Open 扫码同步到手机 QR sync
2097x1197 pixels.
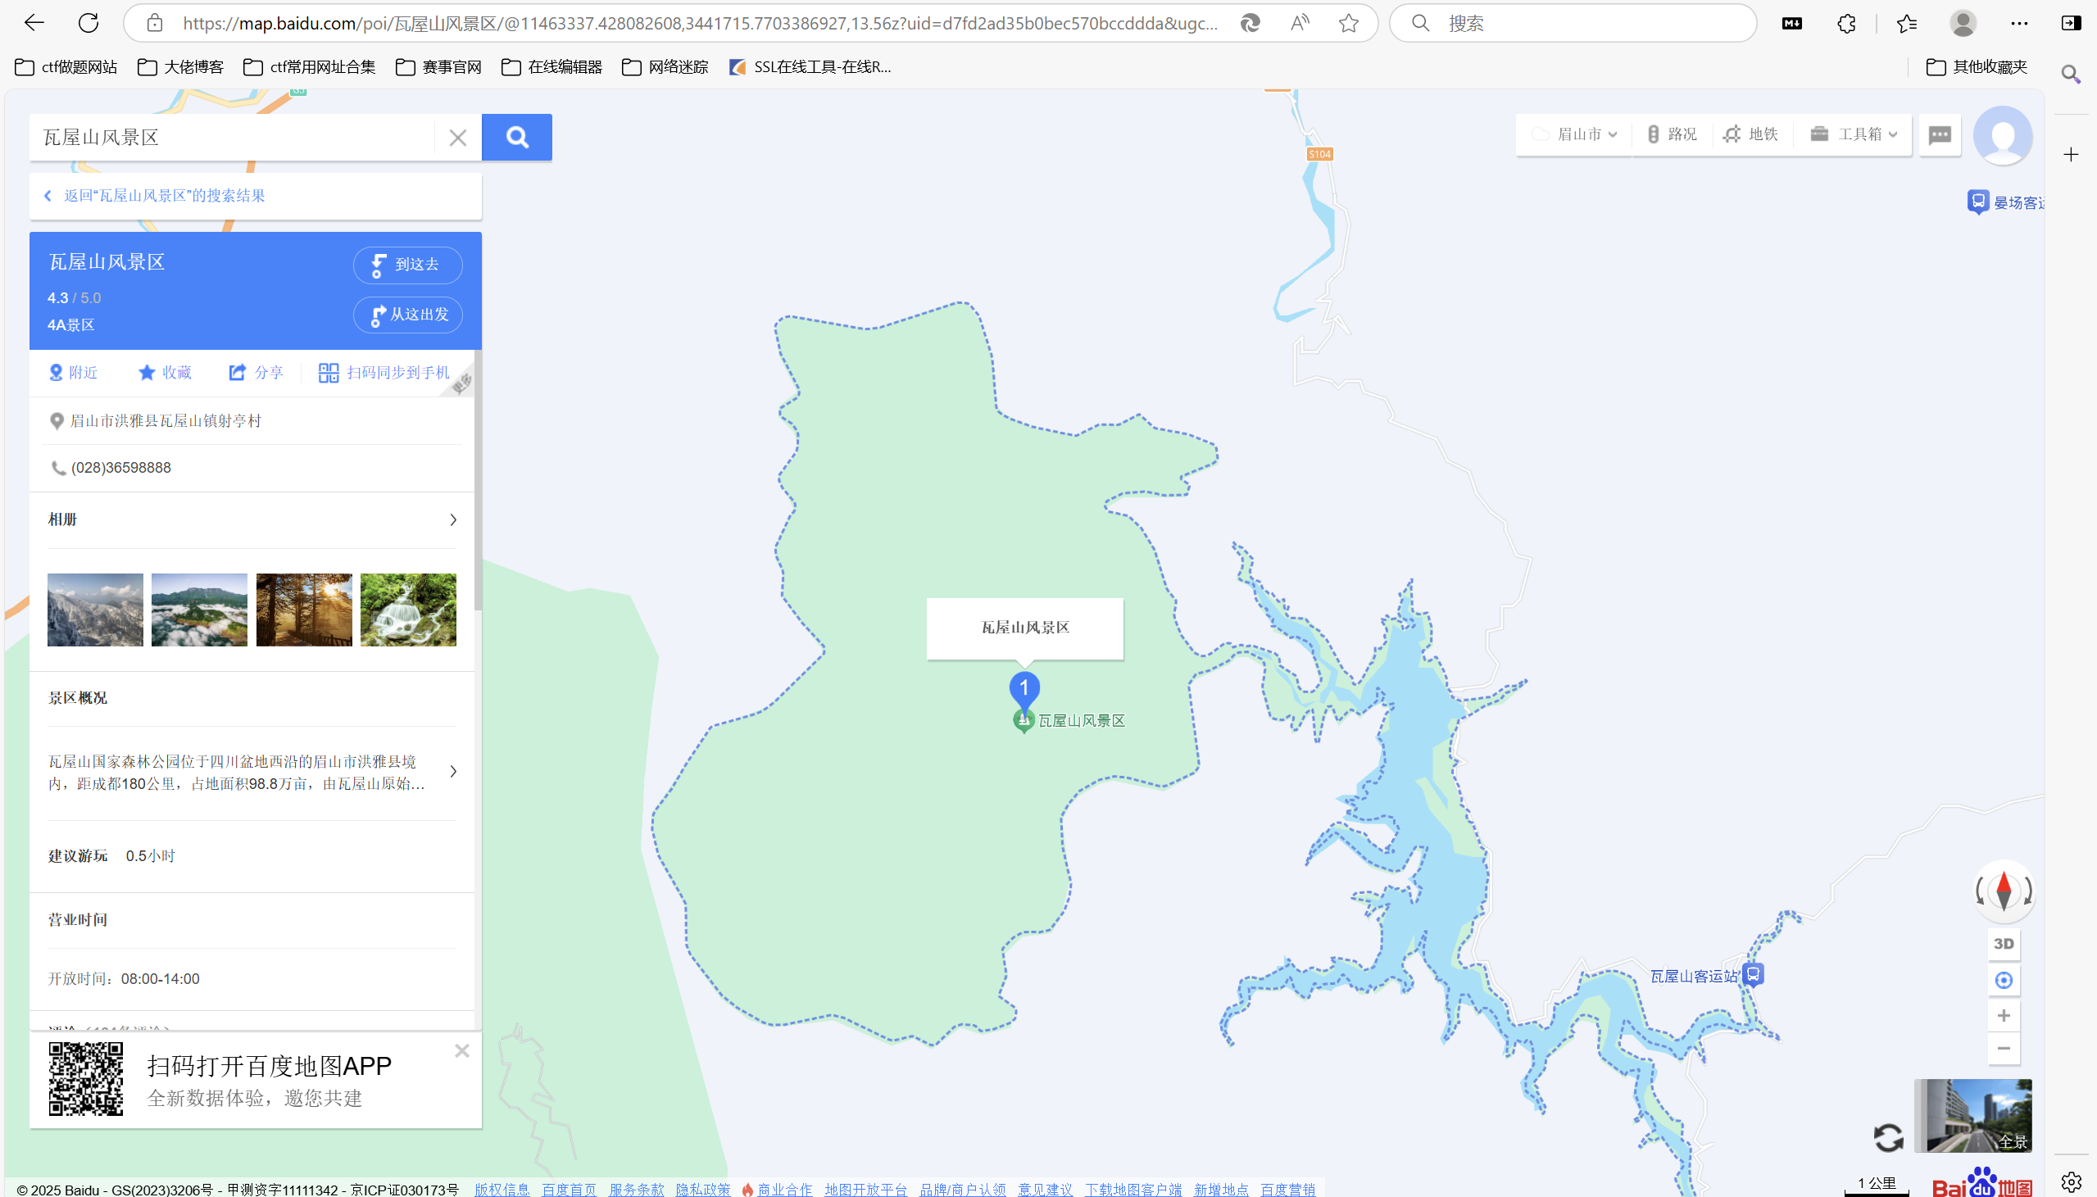[x=384, y=373]
